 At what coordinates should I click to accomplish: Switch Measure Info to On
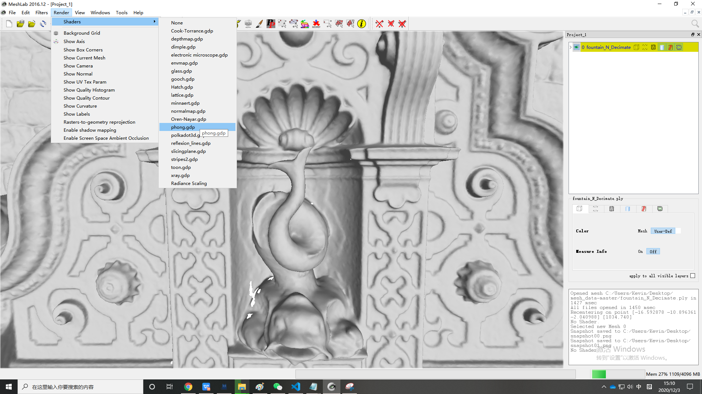tap(640, 251)
